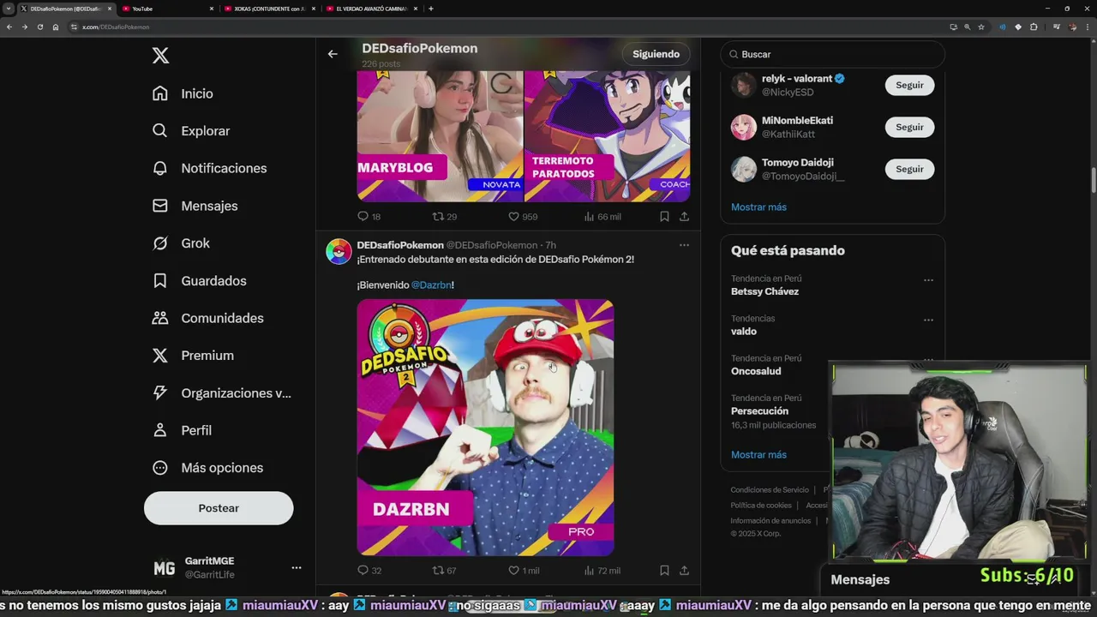Click the @Dazrbn mention link
Image resolution: width=1097 pixels, height=617 pixels.
tap(431, 285)
